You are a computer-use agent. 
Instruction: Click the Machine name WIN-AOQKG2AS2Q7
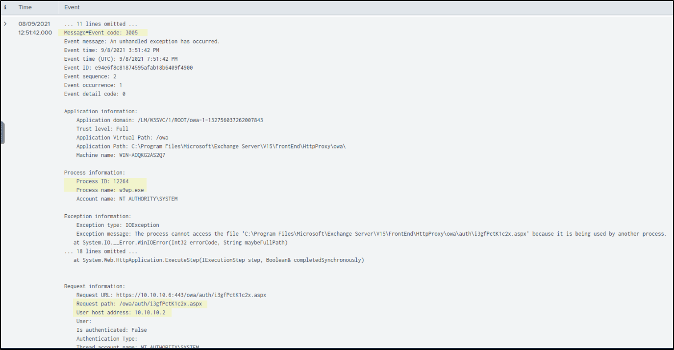click(141, 155)
